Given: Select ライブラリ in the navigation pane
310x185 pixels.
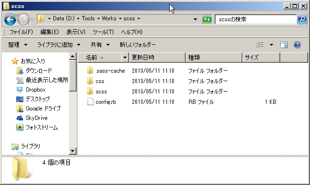Looking at the screenshot, I should 26,146.
